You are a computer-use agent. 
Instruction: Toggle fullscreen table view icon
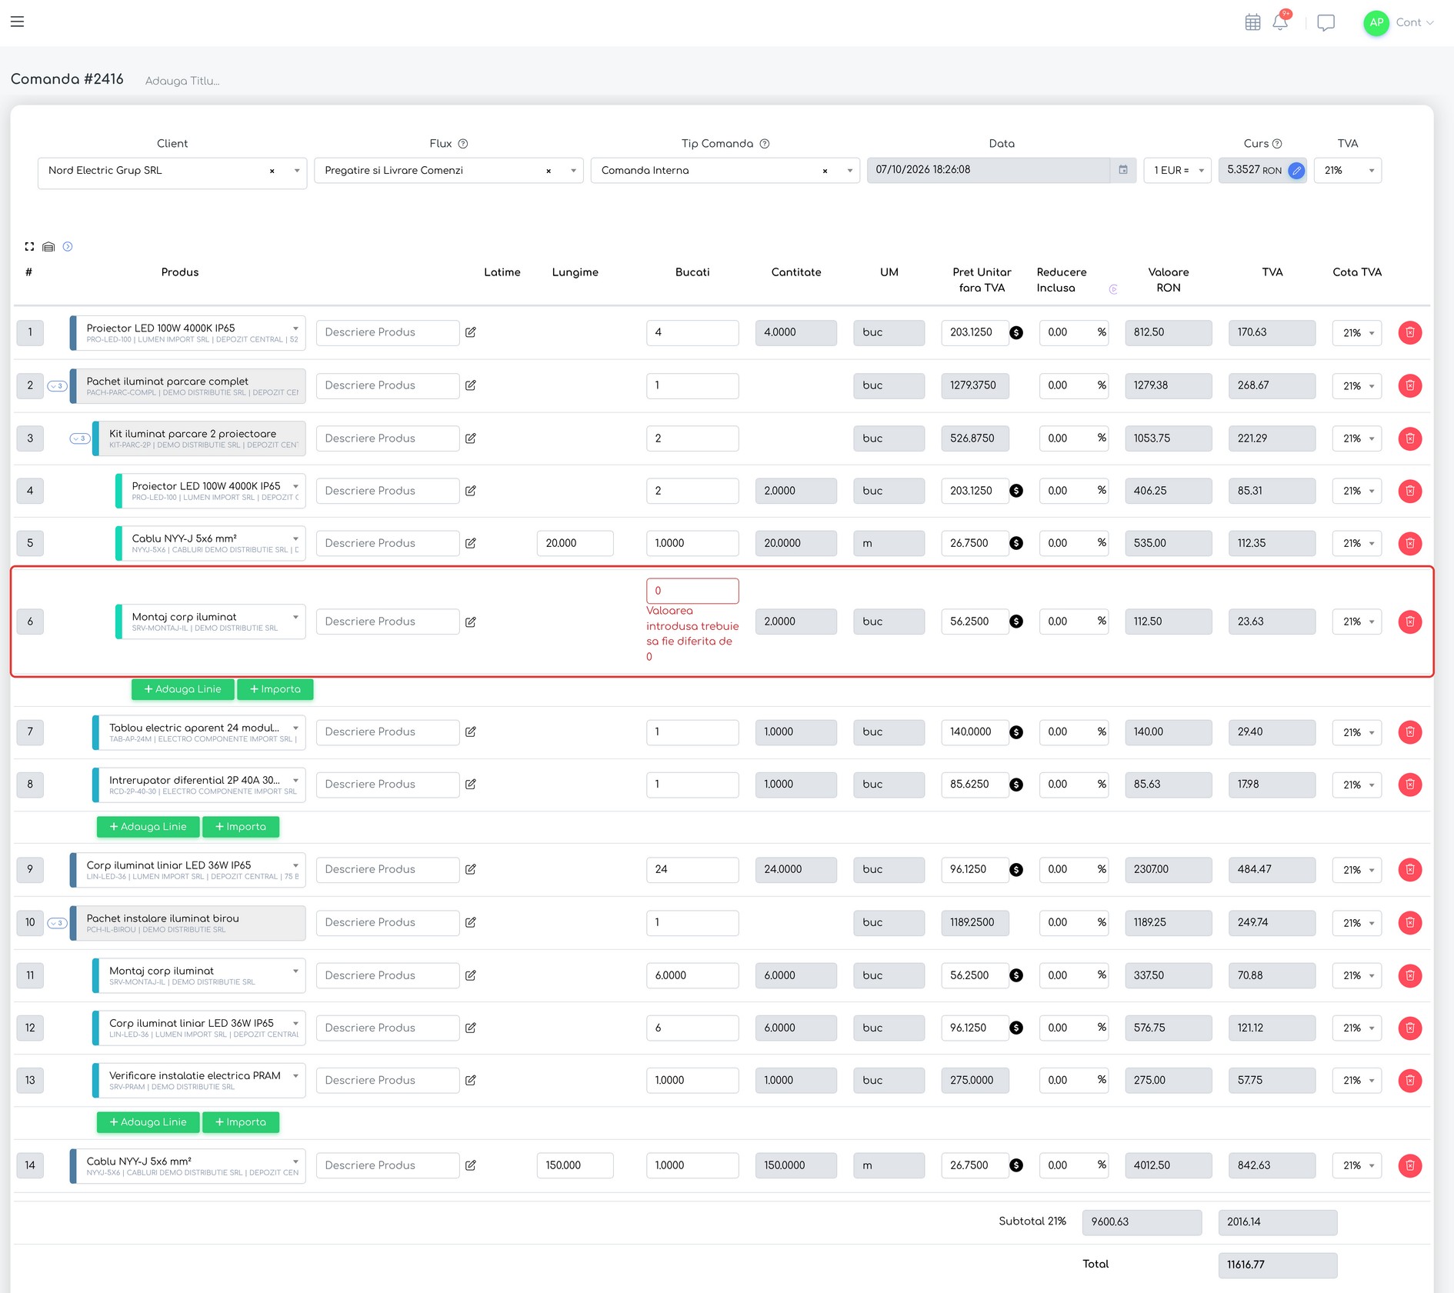(29, 247)
